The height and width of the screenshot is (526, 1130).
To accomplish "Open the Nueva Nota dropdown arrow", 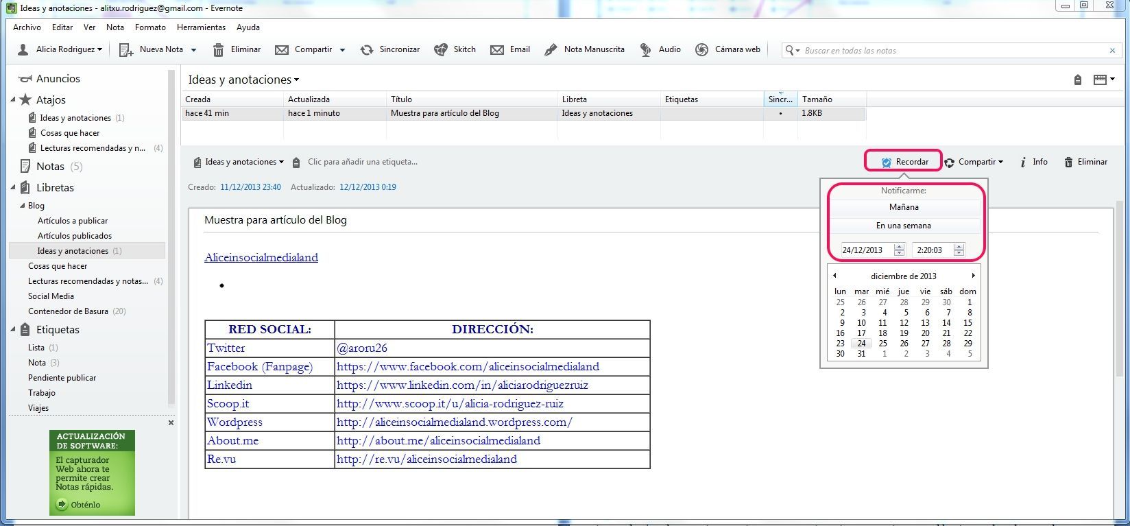I will 193,50.
